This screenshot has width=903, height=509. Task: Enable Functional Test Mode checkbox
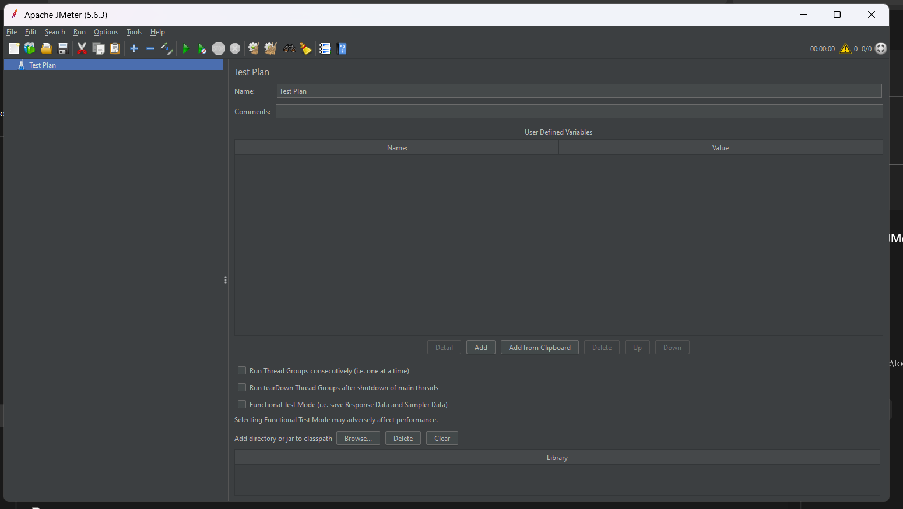tap(242, 405)
